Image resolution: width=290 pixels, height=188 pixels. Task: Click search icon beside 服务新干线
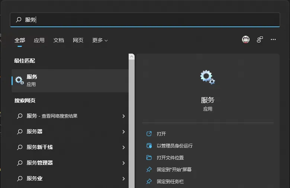coord(20,147)
